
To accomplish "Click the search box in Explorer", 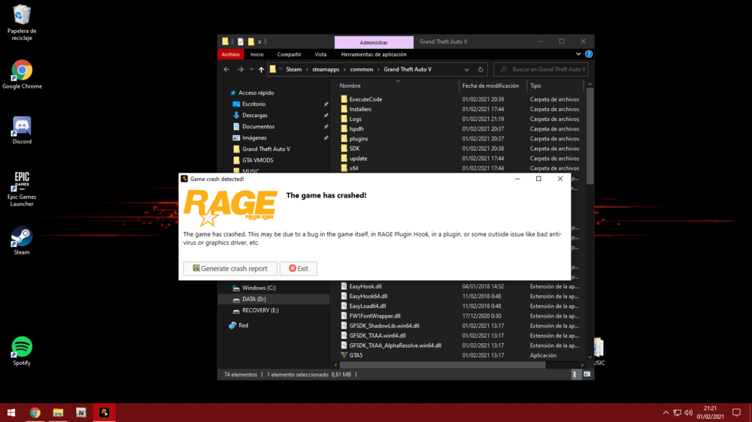I will [541, 69].
